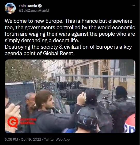Screen dimensions: 140x145
Task: Open the three-dot more options menu
Action: click(133, 6)
